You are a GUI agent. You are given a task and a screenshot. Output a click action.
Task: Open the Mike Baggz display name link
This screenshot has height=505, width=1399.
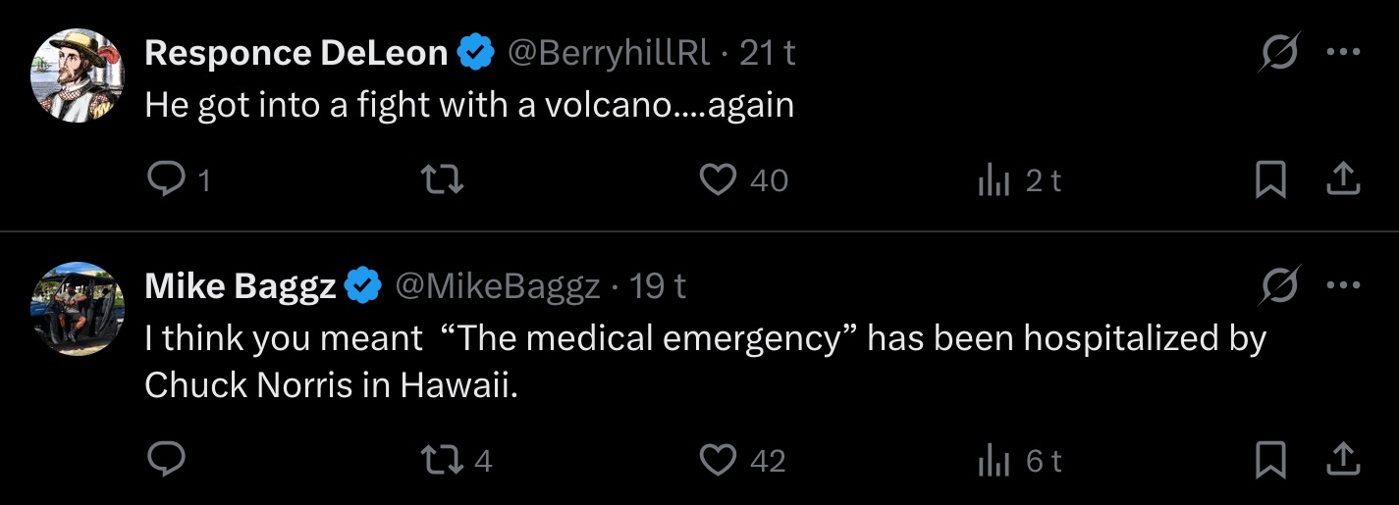[241, 286]
